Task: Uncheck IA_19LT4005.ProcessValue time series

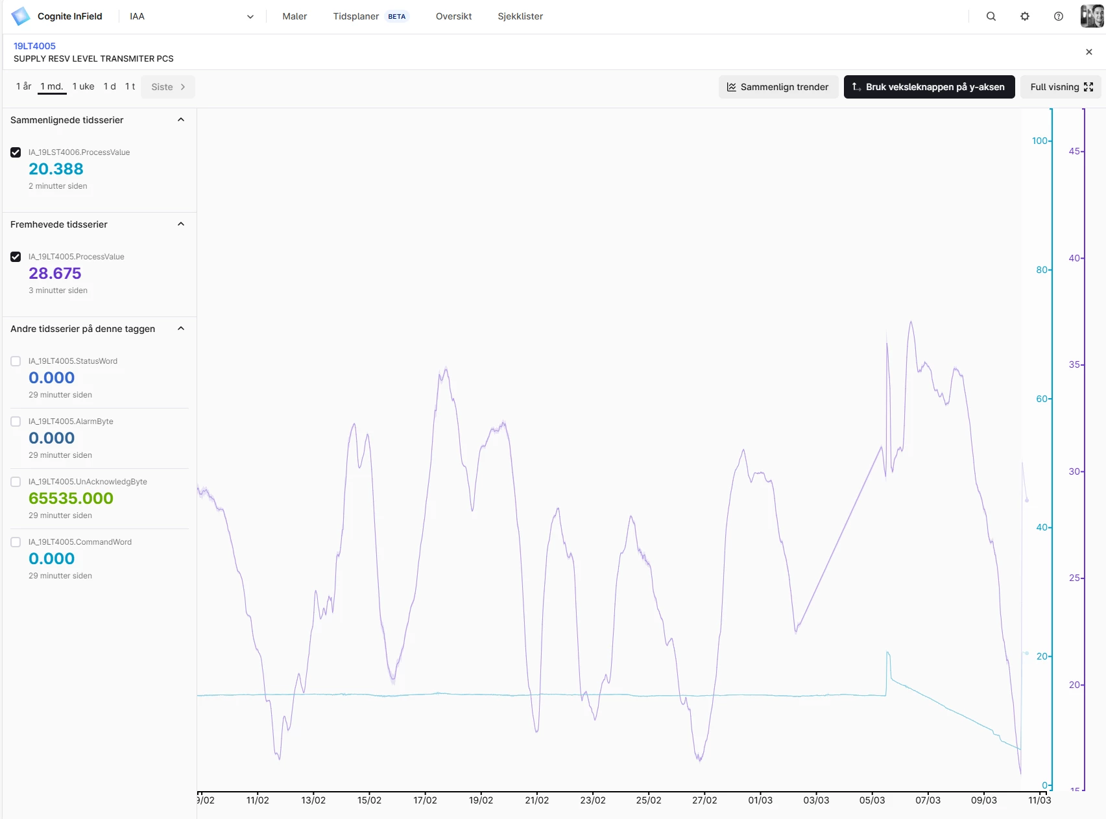Action: point(16,257)
